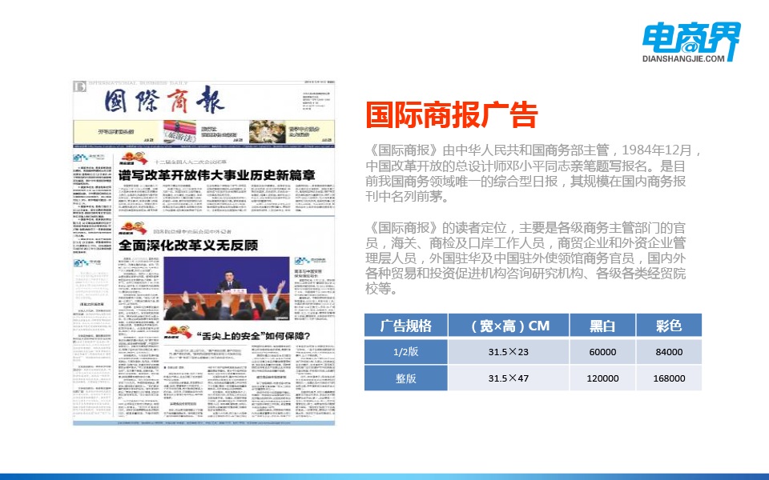
Task: Click DIANSHANGJIE.COM text under the logo
Action: click(683, 58)
